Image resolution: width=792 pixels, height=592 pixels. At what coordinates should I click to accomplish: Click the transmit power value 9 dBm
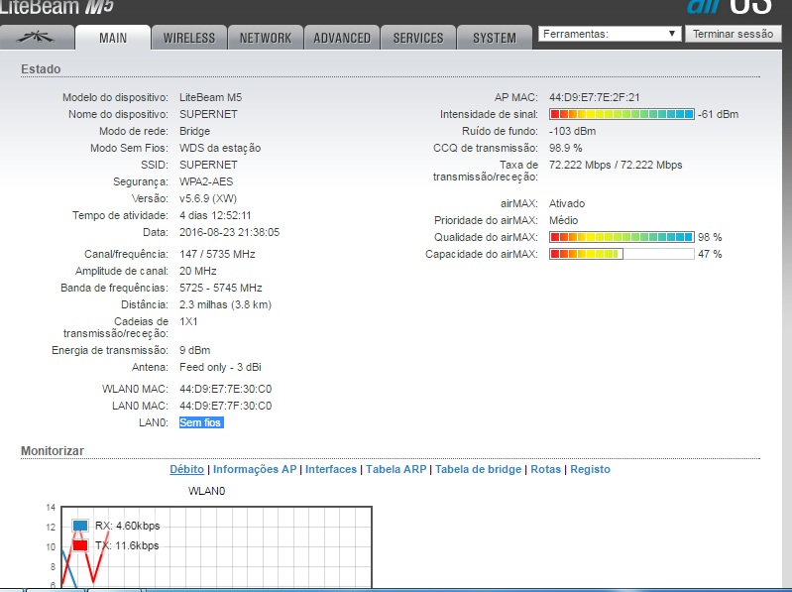click(194, 350)
